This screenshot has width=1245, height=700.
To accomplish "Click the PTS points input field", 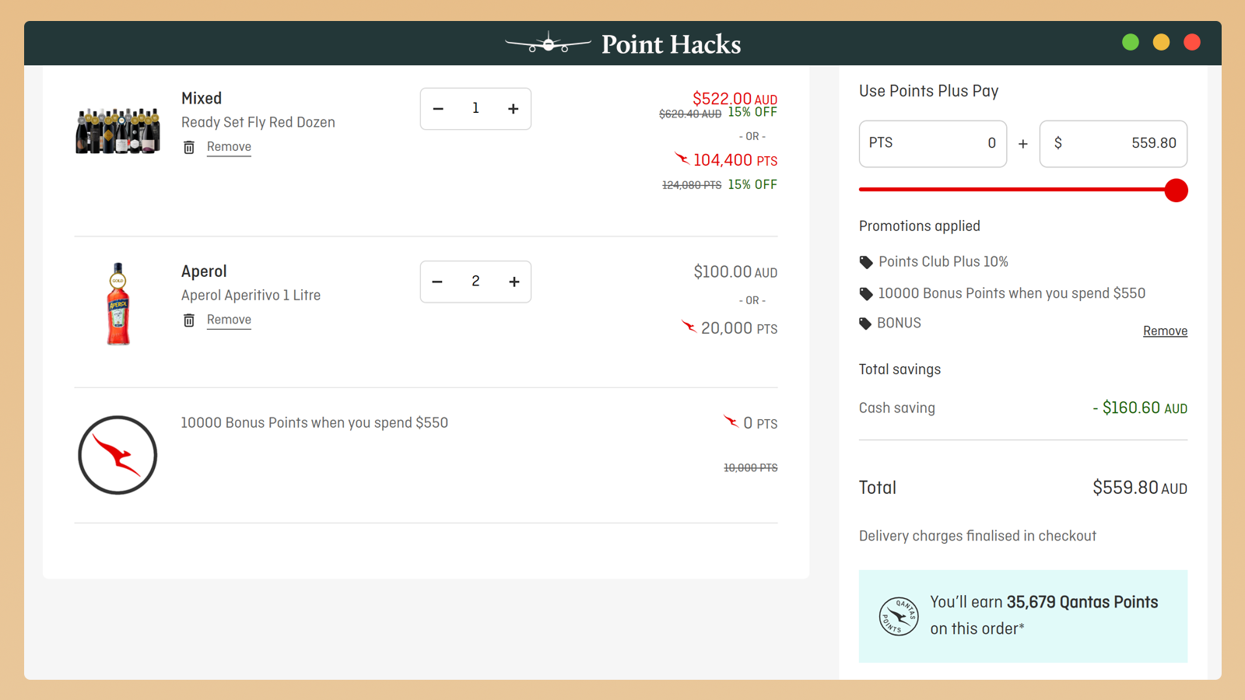I will pos(932,144).
